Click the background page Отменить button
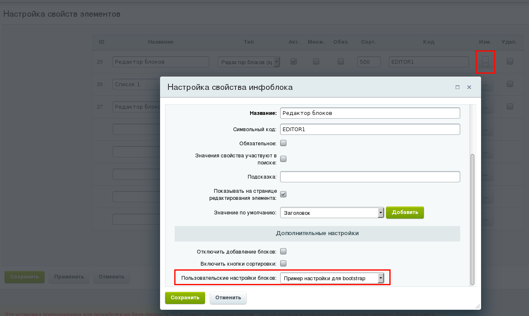 111,277
